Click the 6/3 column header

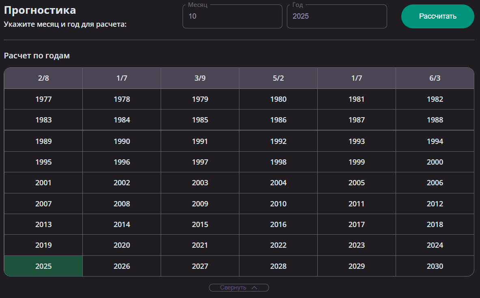click(x=435, y=78)
